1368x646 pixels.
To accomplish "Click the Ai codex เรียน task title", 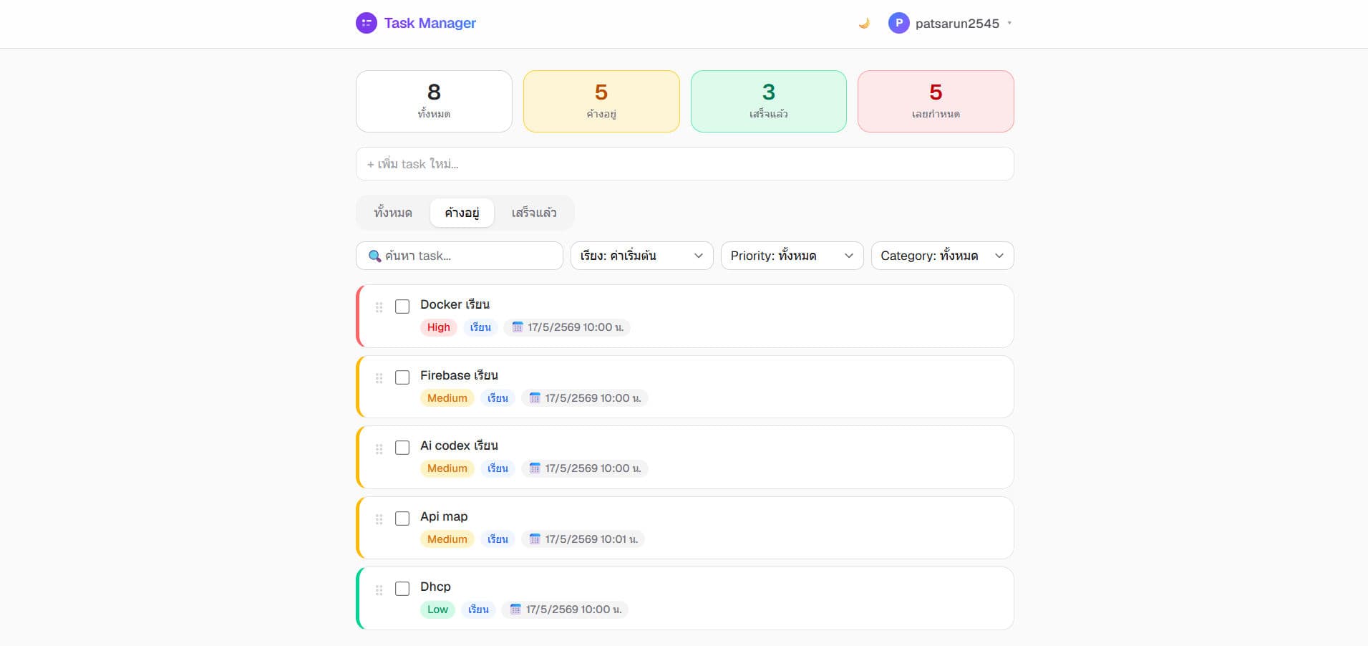I will [459, 445].
